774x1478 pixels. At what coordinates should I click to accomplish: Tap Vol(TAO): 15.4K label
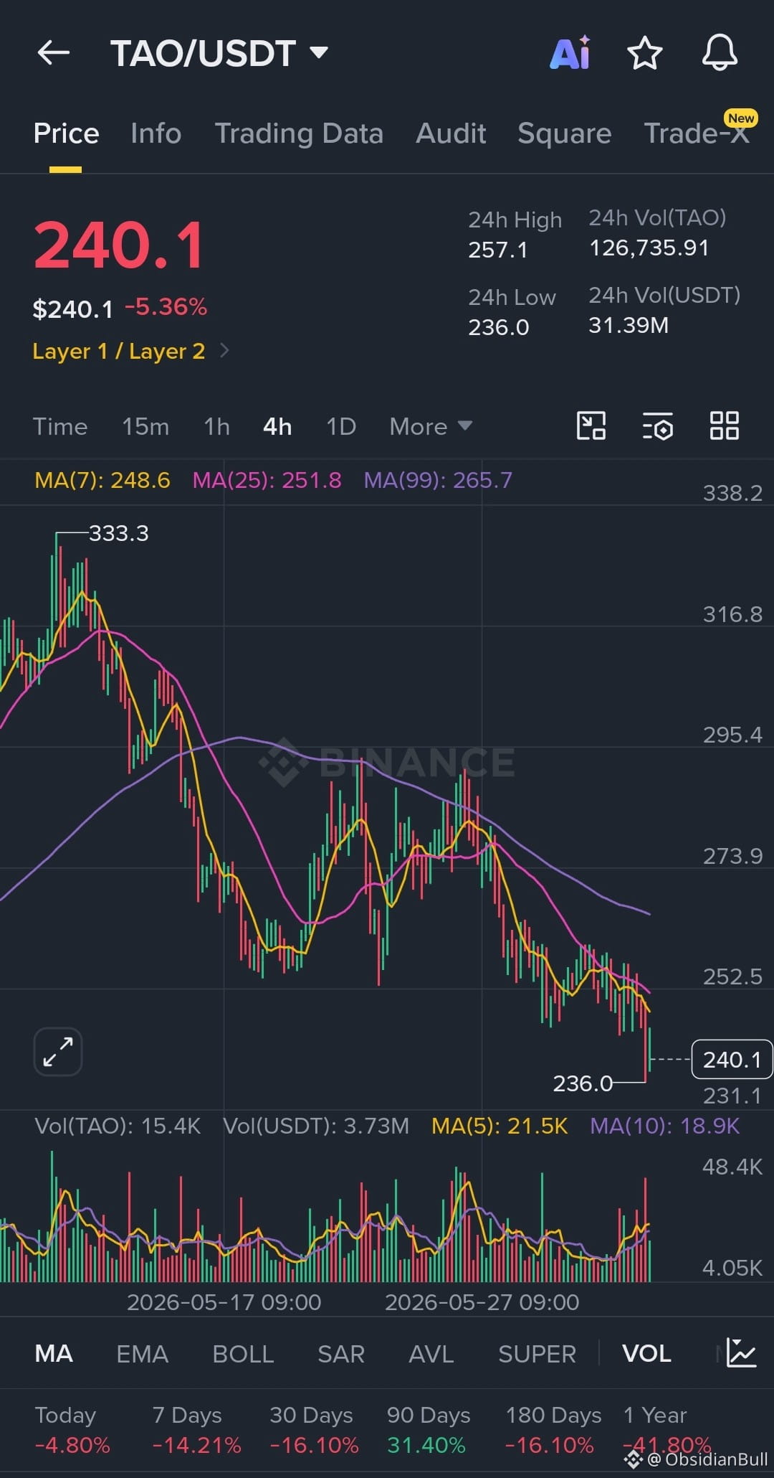click(x=118, y=1126)
